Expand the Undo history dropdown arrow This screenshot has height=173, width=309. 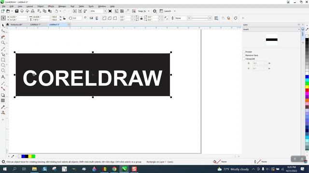tap(60, 11)
